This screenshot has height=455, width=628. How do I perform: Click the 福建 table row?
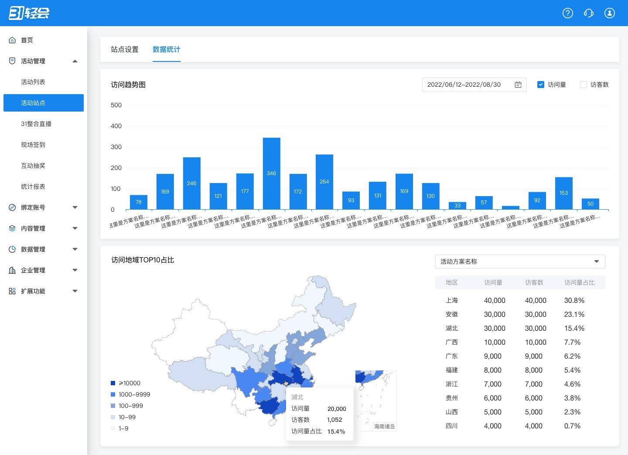(520, 370)
